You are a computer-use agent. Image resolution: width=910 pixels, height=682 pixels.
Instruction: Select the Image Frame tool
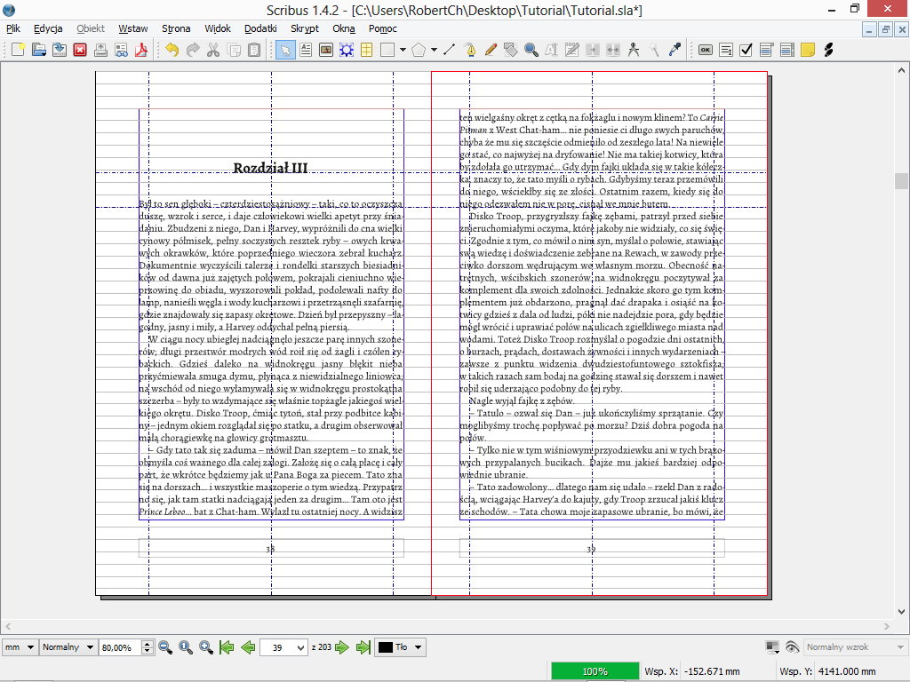[x=326, y=50]
